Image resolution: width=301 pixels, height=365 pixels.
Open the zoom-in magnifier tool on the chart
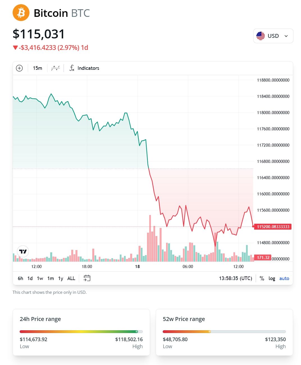19,68
